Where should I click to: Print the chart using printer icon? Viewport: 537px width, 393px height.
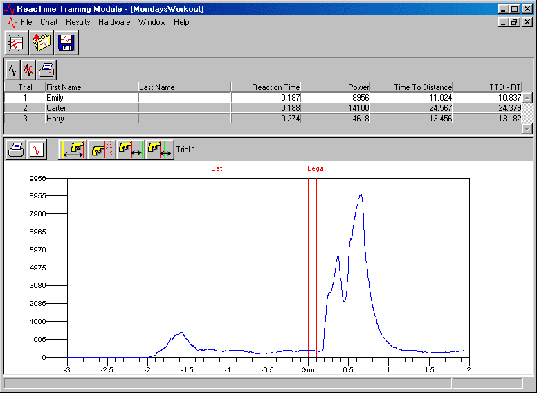pyautogui.click(x=17, y=149)
